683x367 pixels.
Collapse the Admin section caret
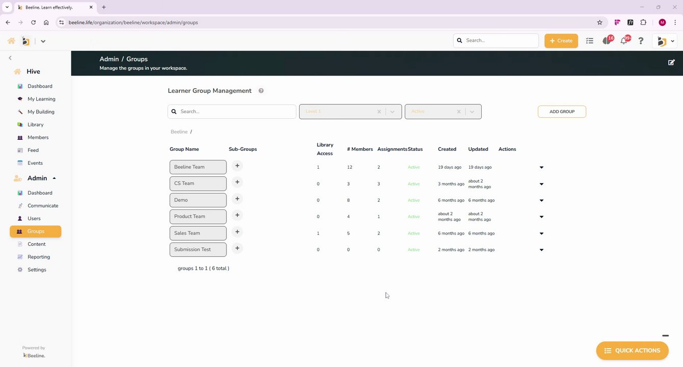click(54, 178)
